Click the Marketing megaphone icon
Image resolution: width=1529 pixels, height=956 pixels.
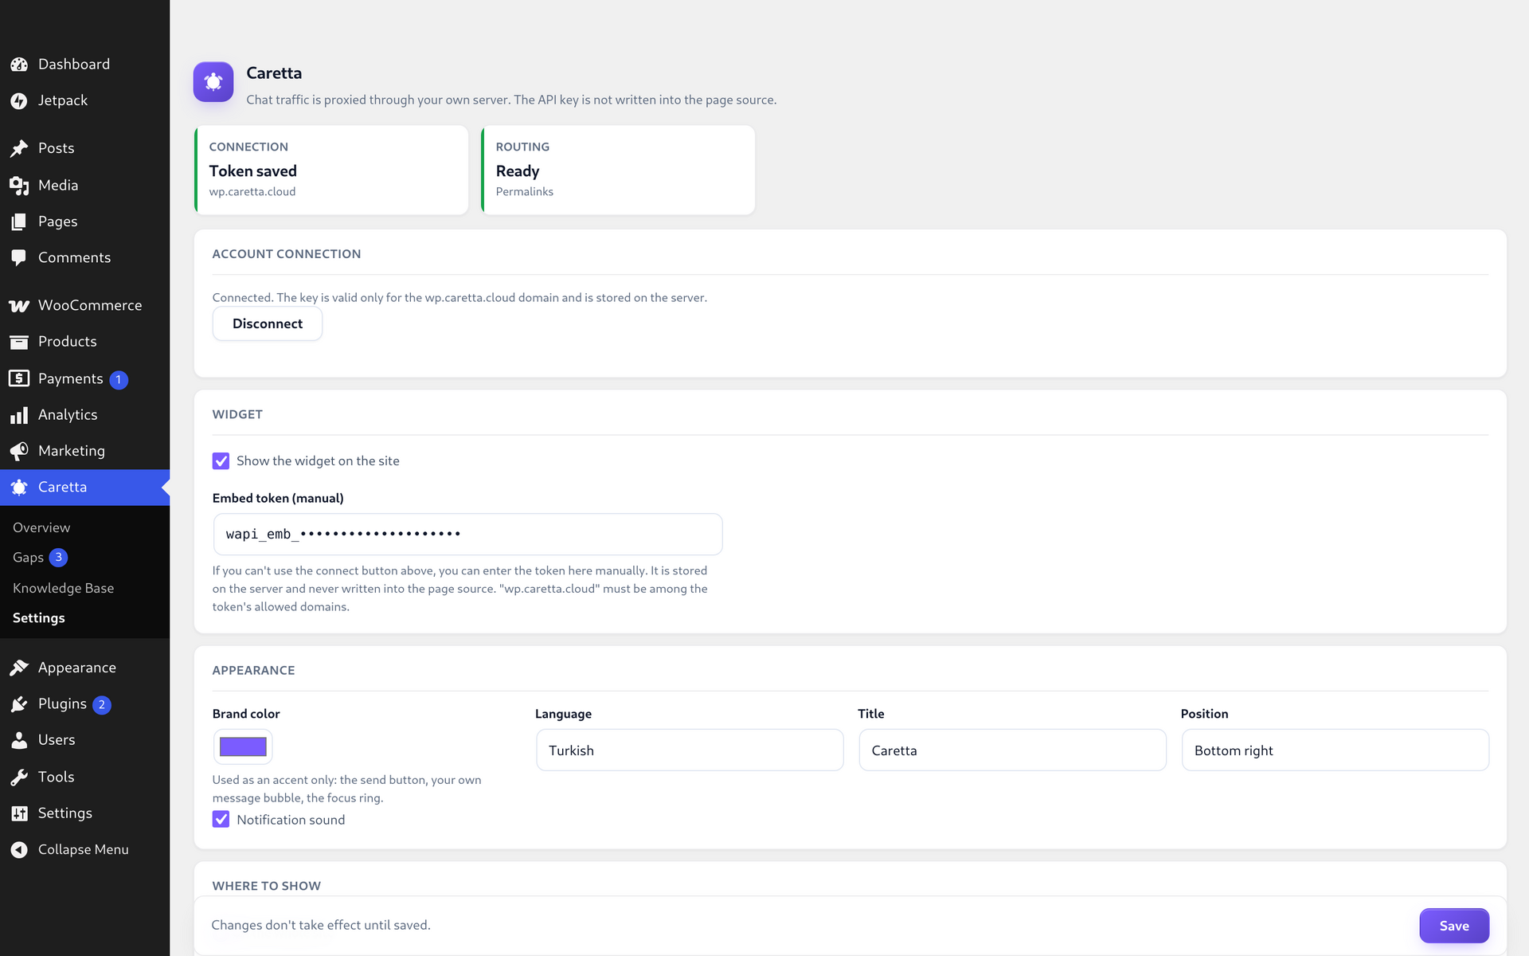click(19, 451)
